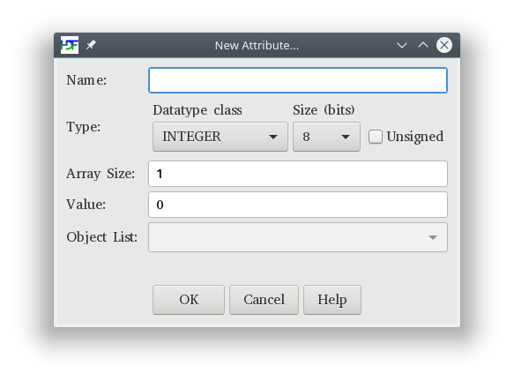Maximize dialog using the up chevron icon

423,45
